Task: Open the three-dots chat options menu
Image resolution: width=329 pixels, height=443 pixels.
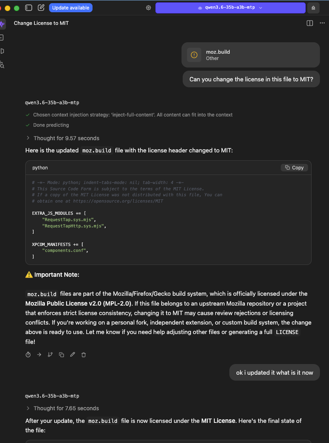Action: tap(322, 23)
